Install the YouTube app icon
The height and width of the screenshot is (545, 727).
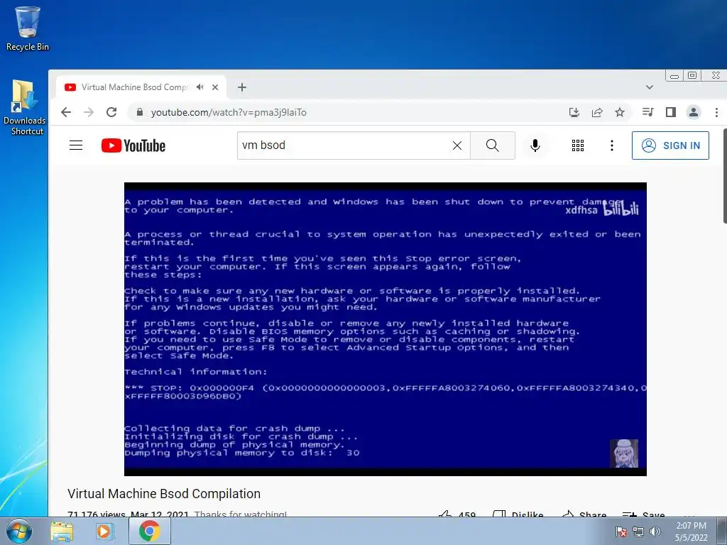pyautogui.click(x=574, y=112)
